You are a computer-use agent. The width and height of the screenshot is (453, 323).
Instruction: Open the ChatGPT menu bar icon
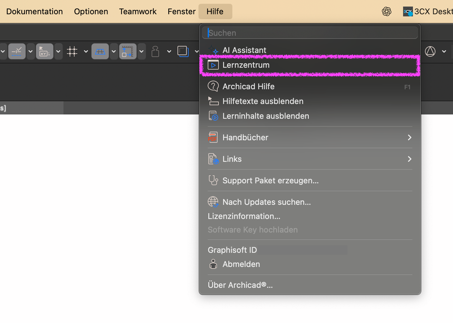point(386,12)
